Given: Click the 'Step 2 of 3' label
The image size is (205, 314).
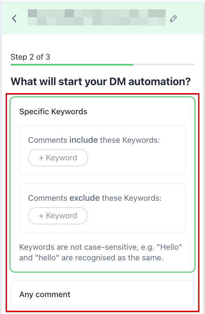Looking at the screenshot, I should coord(30,57).
